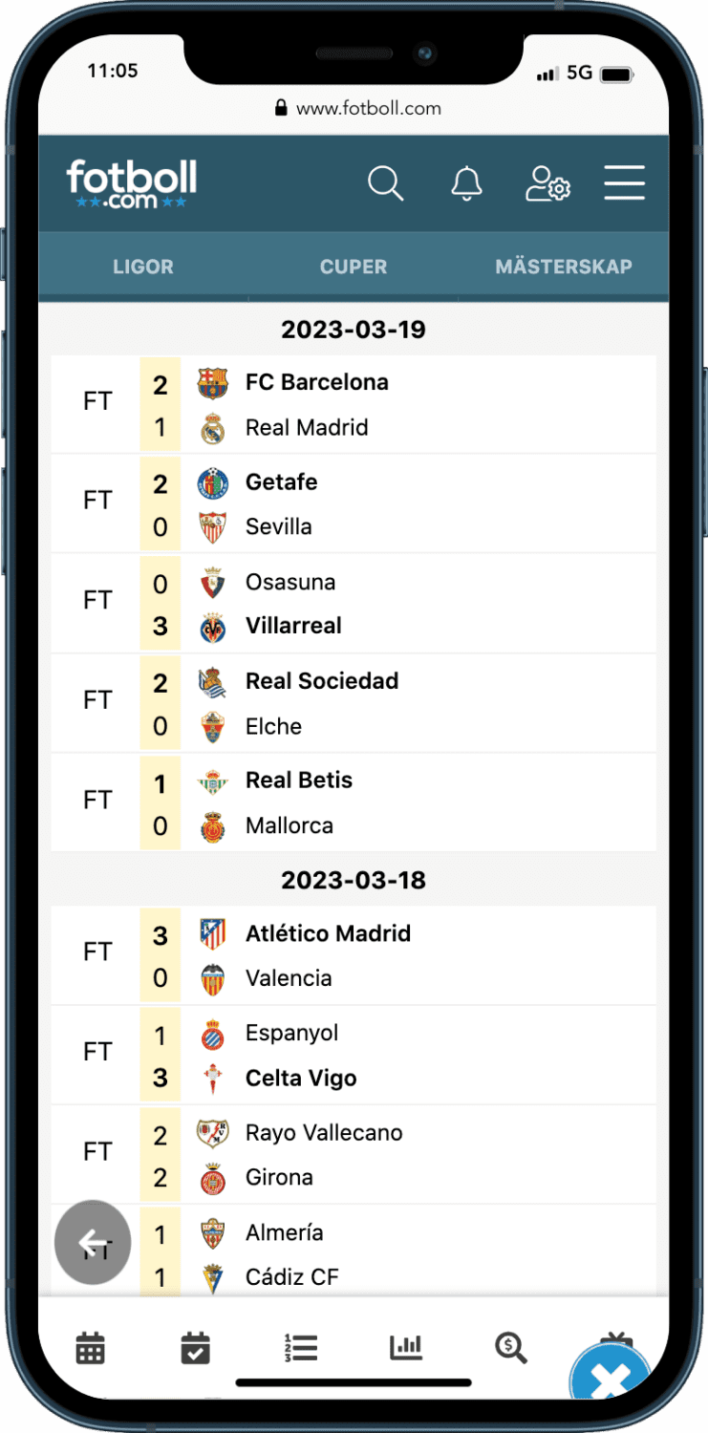Viewport: 708px width, 1433px height.
Task: Tap the fotboll.com logo
Action: 132,183
